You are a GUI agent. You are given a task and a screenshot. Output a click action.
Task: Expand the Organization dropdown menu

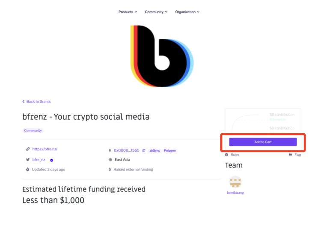pyautogui.click(x=187, y=12)
